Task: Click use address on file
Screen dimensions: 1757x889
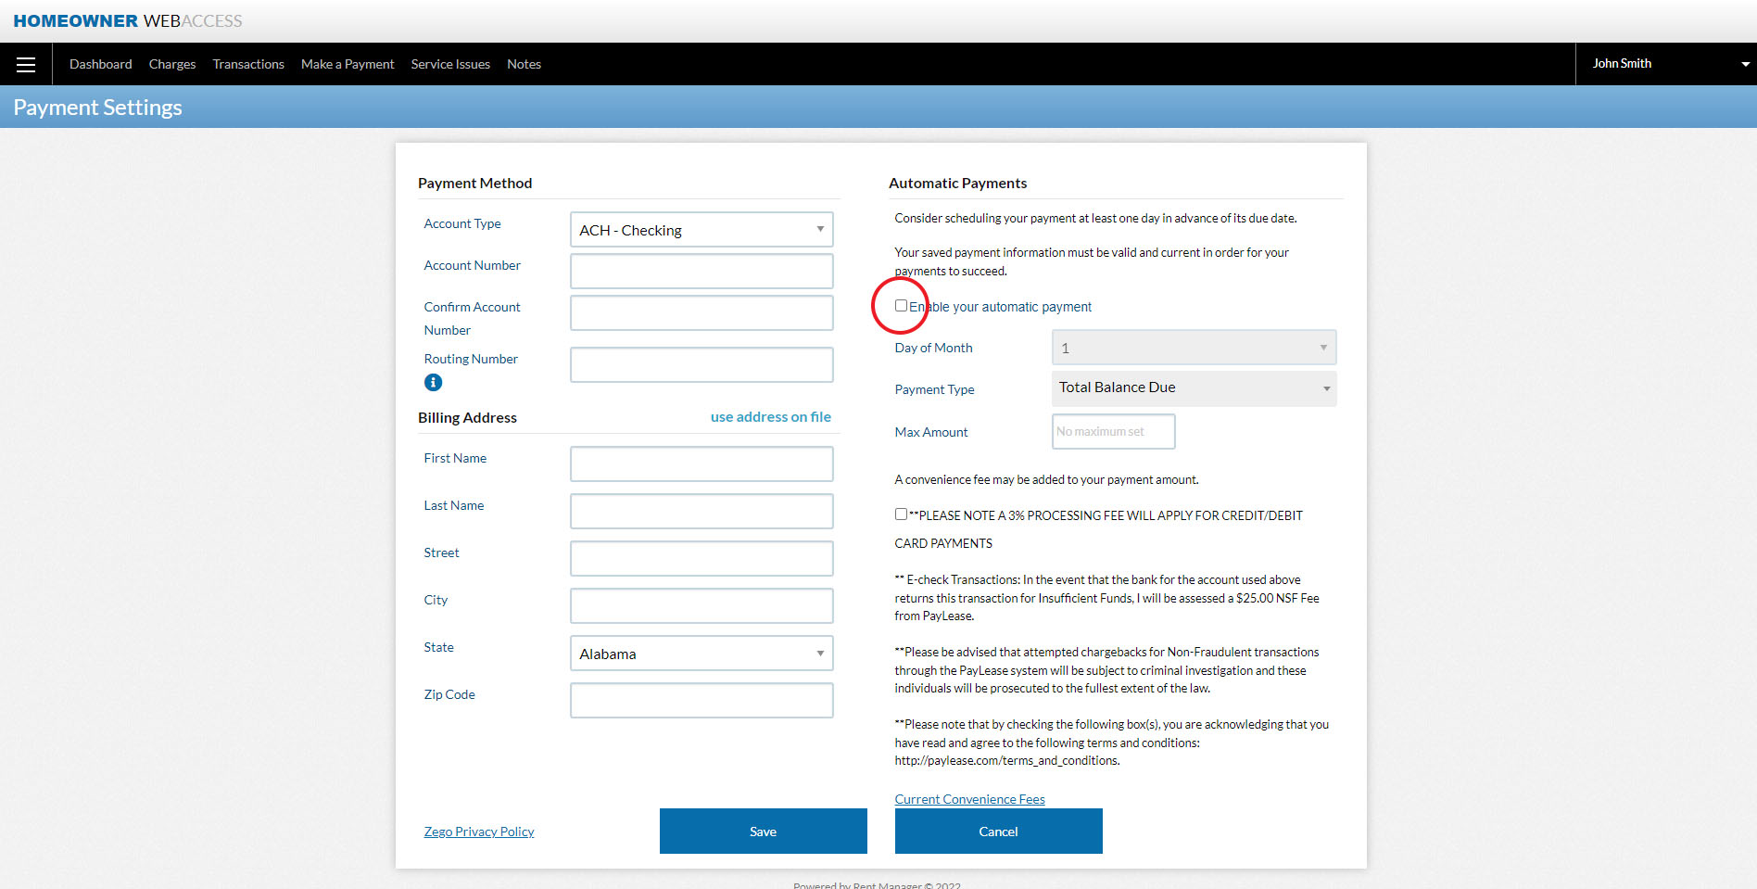Action: pos(770,416)
